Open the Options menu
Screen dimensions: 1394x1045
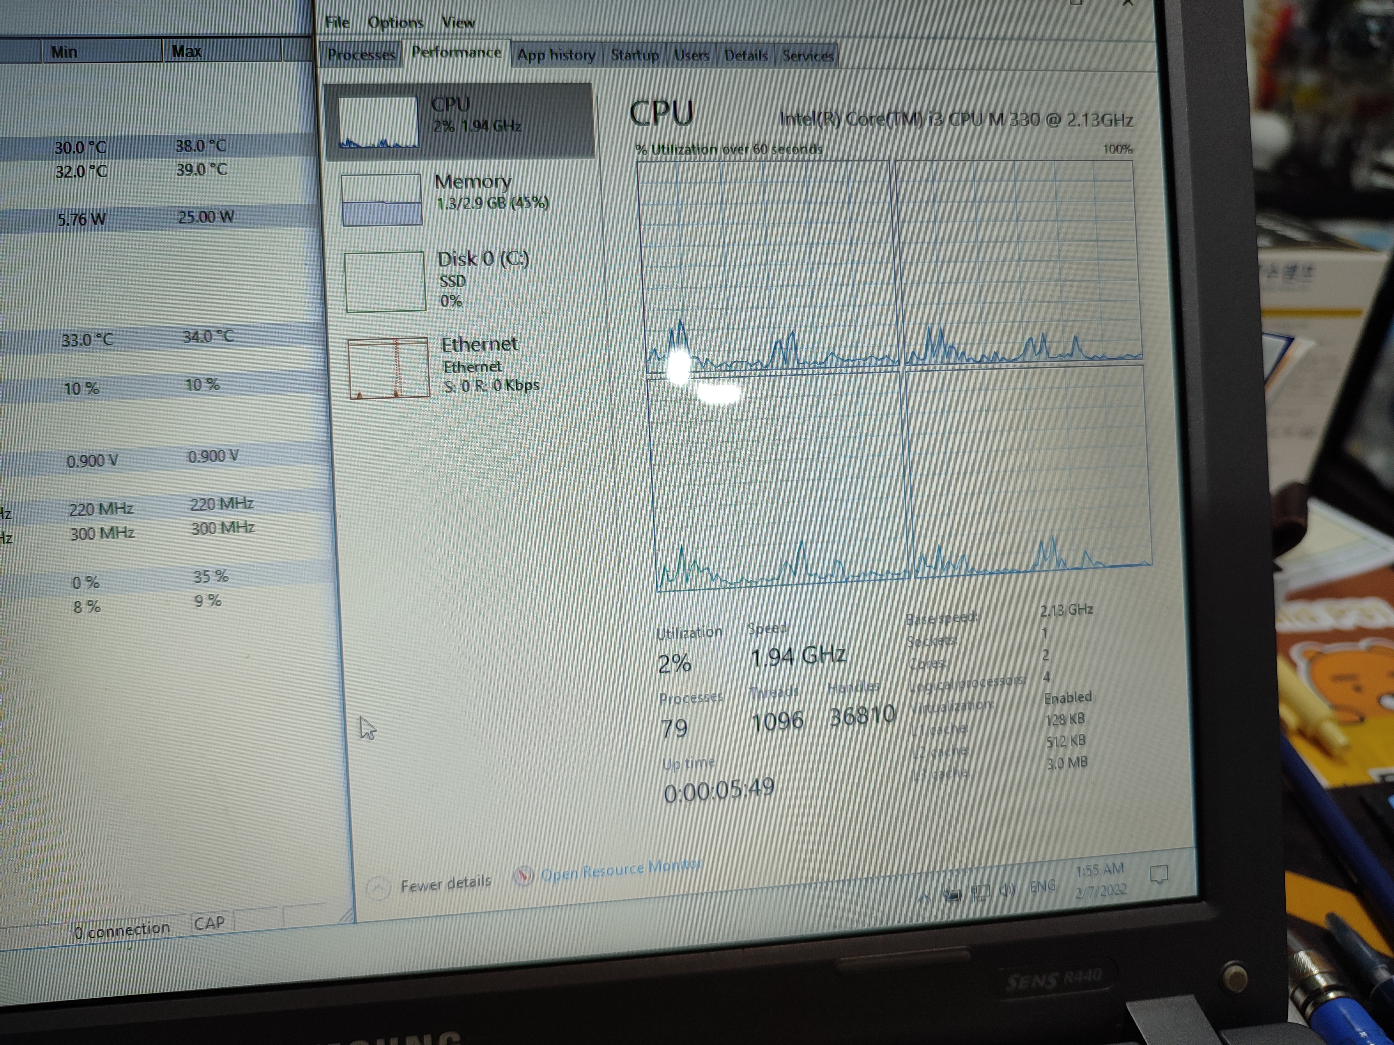click(x=396, y=21)
